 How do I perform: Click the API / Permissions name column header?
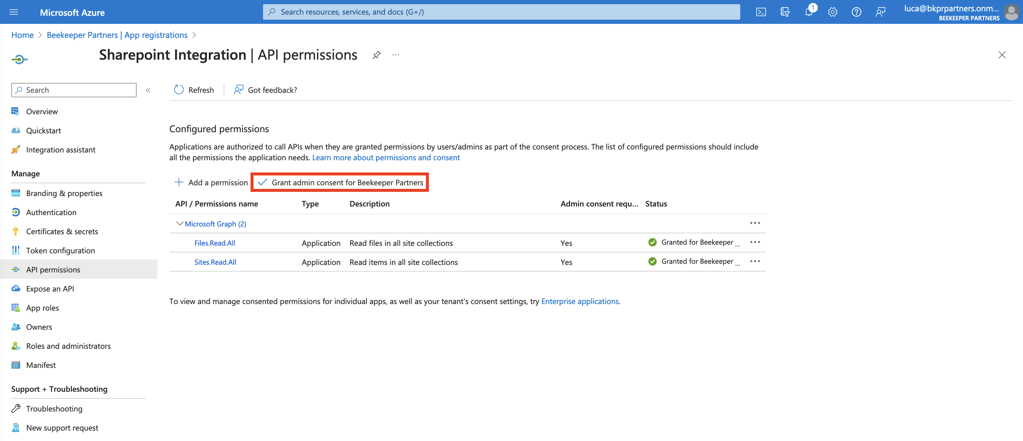coord(217,204)
